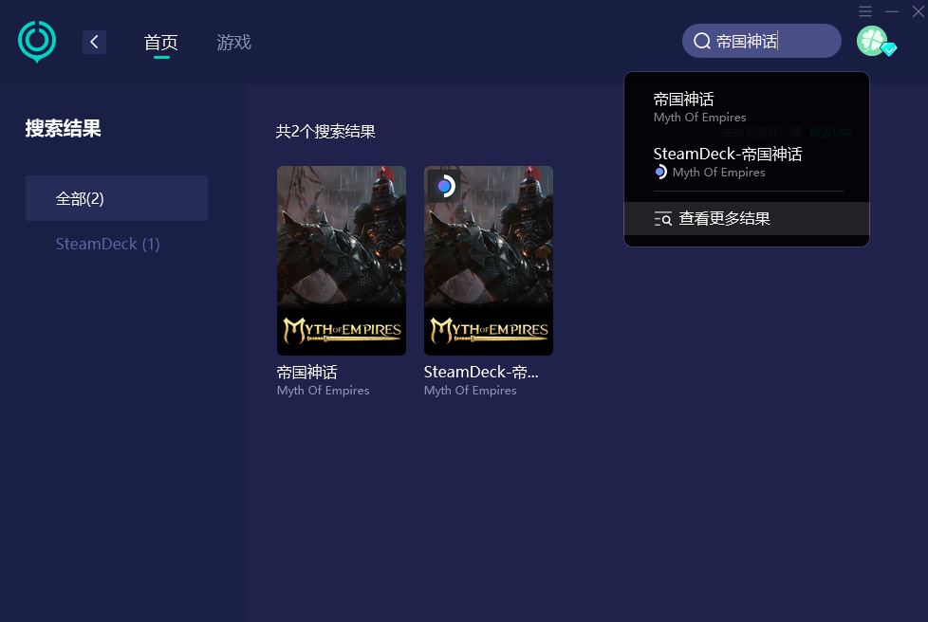Select the SteamDeck (1) filter
The width and height of the screenshot is (928, 622).
[x=108, y=244]
